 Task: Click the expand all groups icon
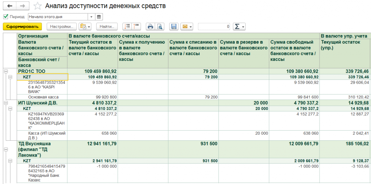(x=127, y=26)
